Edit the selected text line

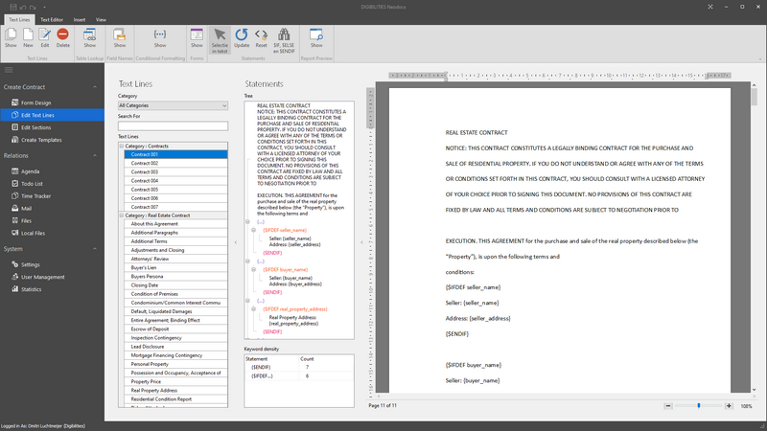click(x=44, y=37)
